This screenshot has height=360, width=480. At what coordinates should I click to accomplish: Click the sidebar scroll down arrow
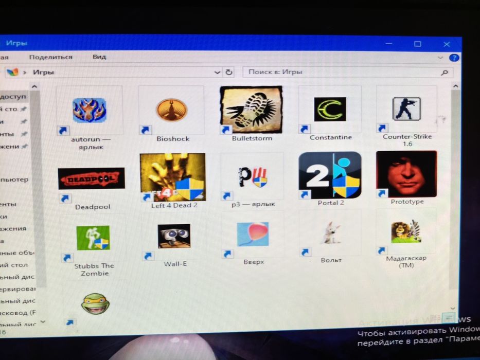pyautogui.click(x=43, y=322)
